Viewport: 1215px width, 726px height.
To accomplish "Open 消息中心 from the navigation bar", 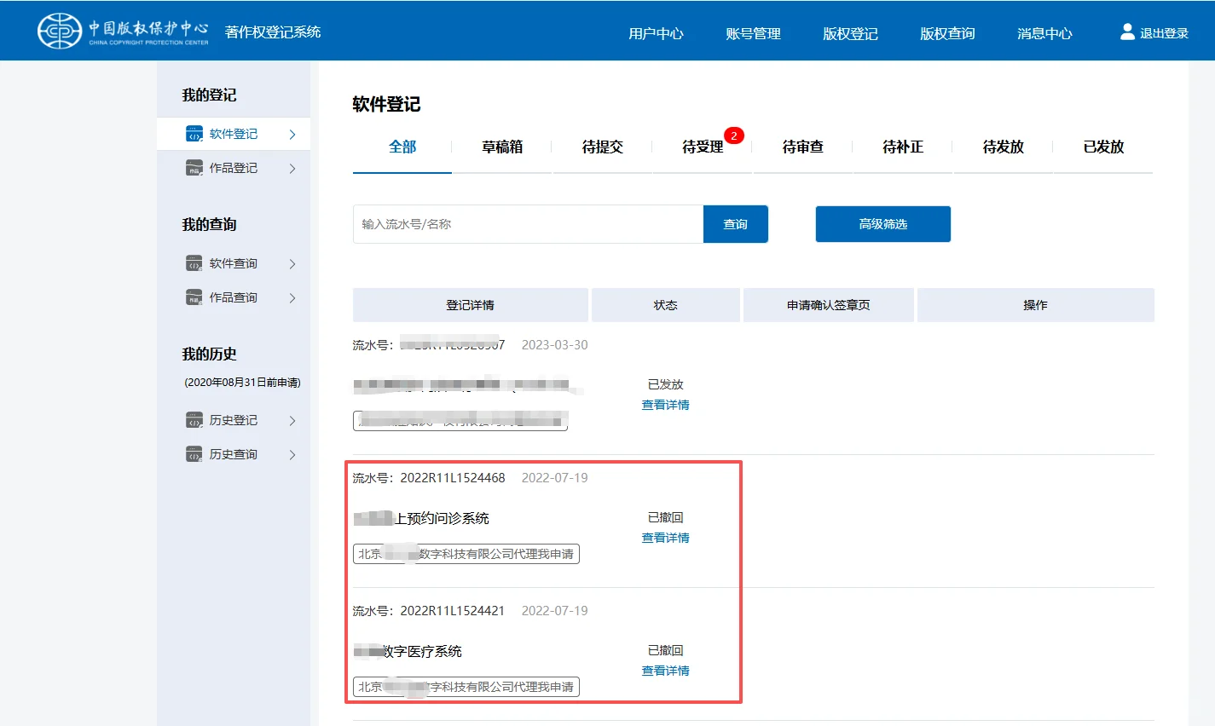I will coord(1044,34).
